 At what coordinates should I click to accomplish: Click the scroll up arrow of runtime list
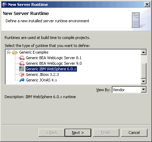[x=144, y=52]
